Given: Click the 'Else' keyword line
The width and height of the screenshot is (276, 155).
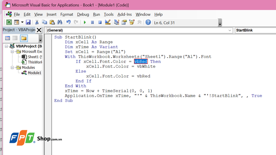Looking at the screenshot, I should [81, 71].
